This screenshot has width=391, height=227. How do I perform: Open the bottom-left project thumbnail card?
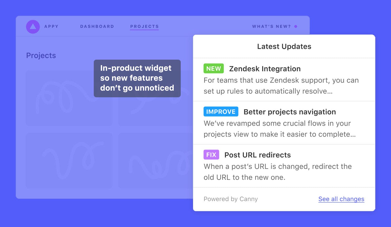[x=69, y=161]
